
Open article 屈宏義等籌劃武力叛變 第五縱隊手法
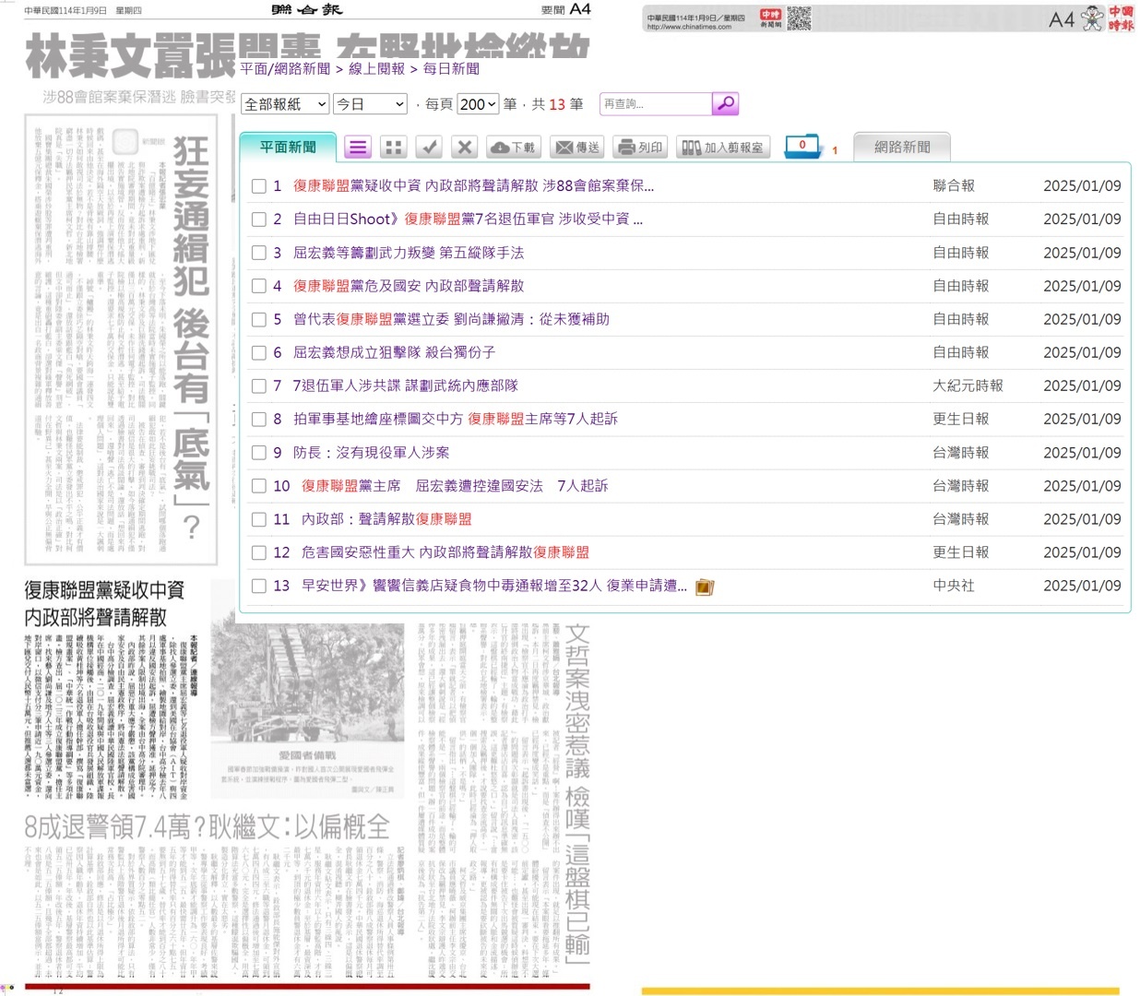click(409, 253)
